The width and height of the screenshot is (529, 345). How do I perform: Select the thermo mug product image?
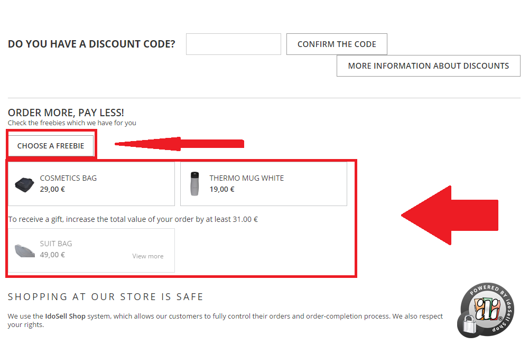coord(194,184)
